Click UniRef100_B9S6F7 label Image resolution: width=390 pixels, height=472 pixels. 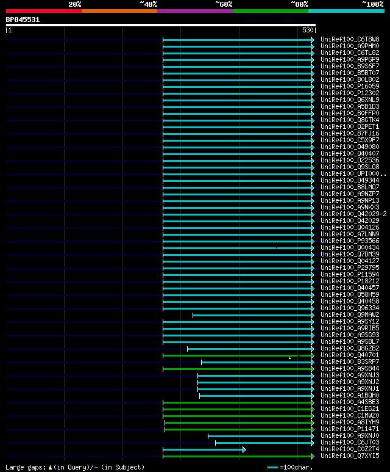click(350, 66)
